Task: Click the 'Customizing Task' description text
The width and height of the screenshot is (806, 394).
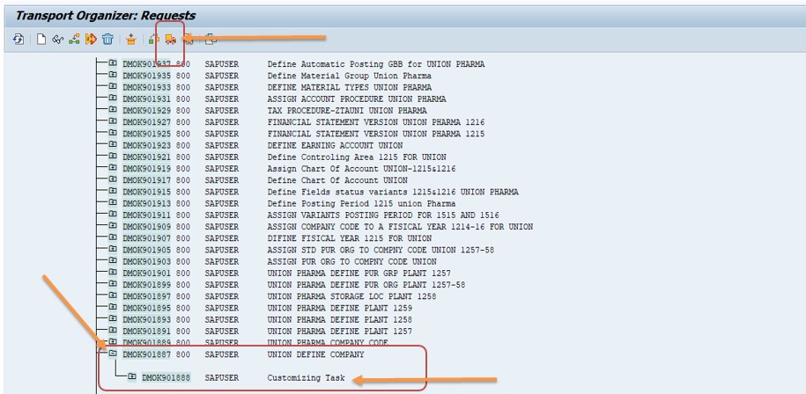Action: pyautogui.click(x=305, y=377)
